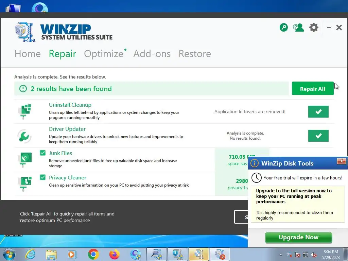Screen dimensions: 348x261
Task: Open the Restore tab
Action: [x=195, y=54]
